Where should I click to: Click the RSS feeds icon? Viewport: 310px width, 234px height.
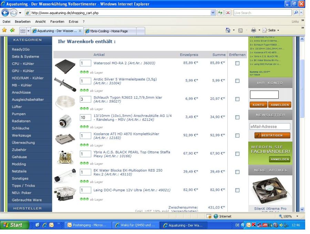click(x=240, y=30)
